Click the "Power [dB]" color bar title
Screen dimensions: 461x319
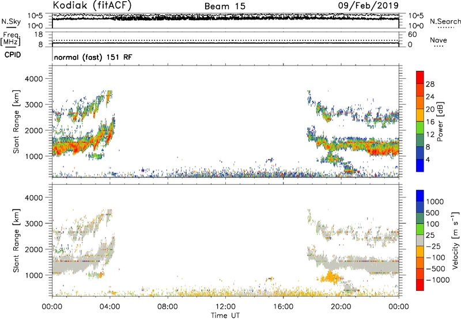tap(440, 121)
